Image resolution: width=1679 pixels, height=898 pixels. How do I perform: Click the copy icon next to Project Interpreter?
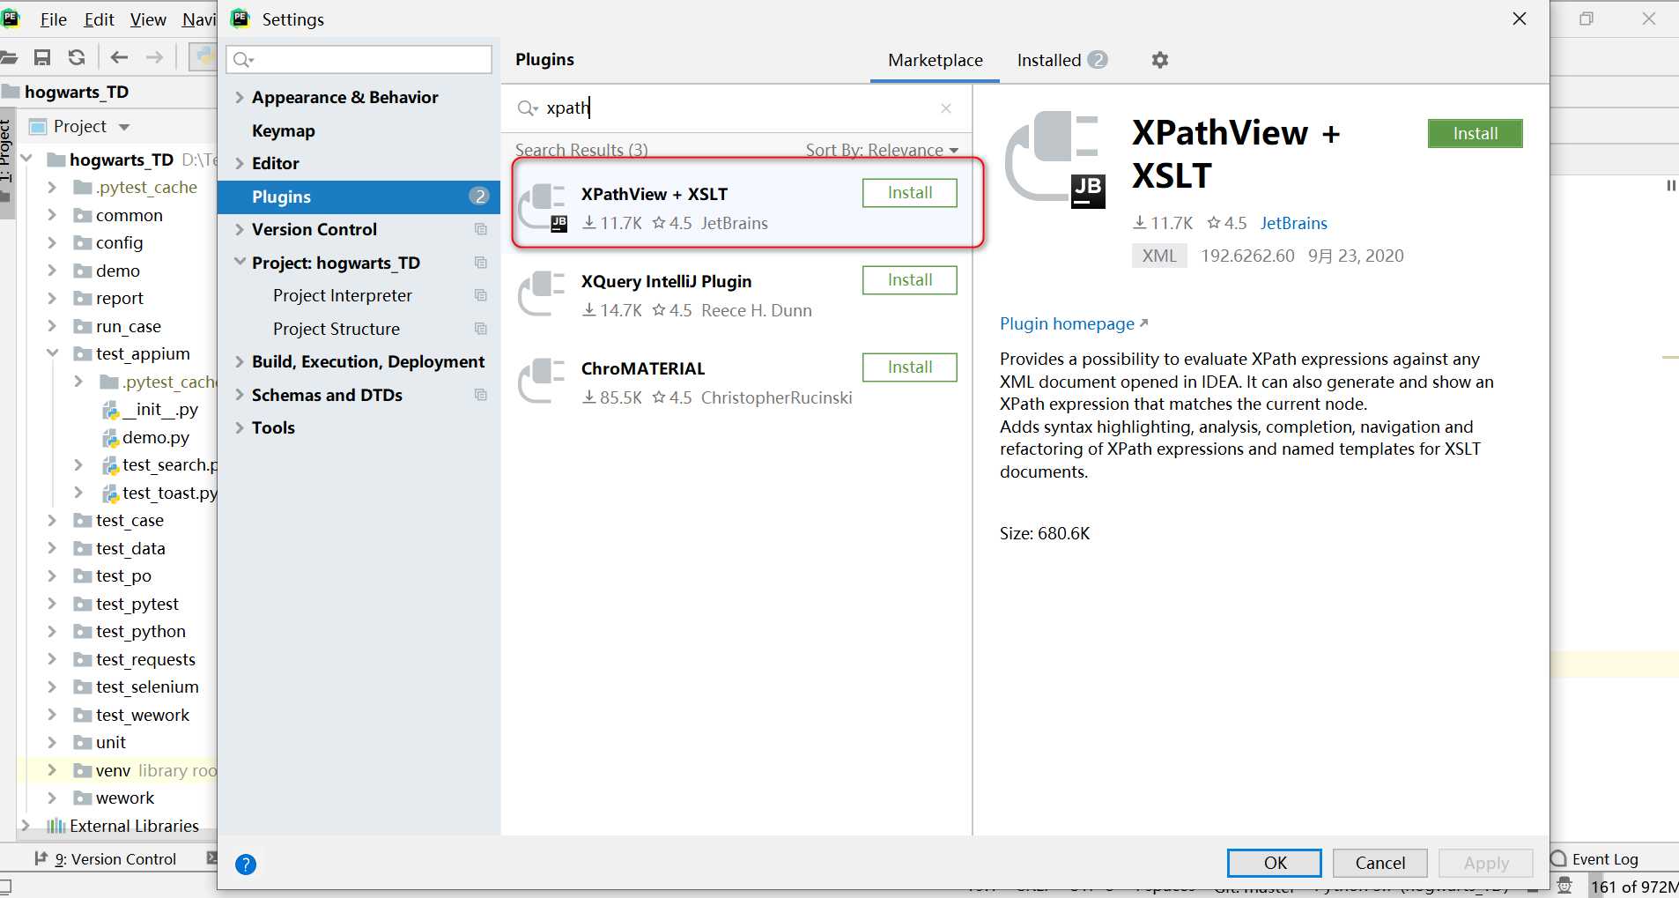click(481, 295)
